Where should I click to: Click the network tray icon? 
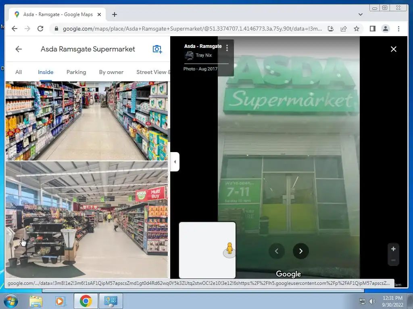[363, 301]
